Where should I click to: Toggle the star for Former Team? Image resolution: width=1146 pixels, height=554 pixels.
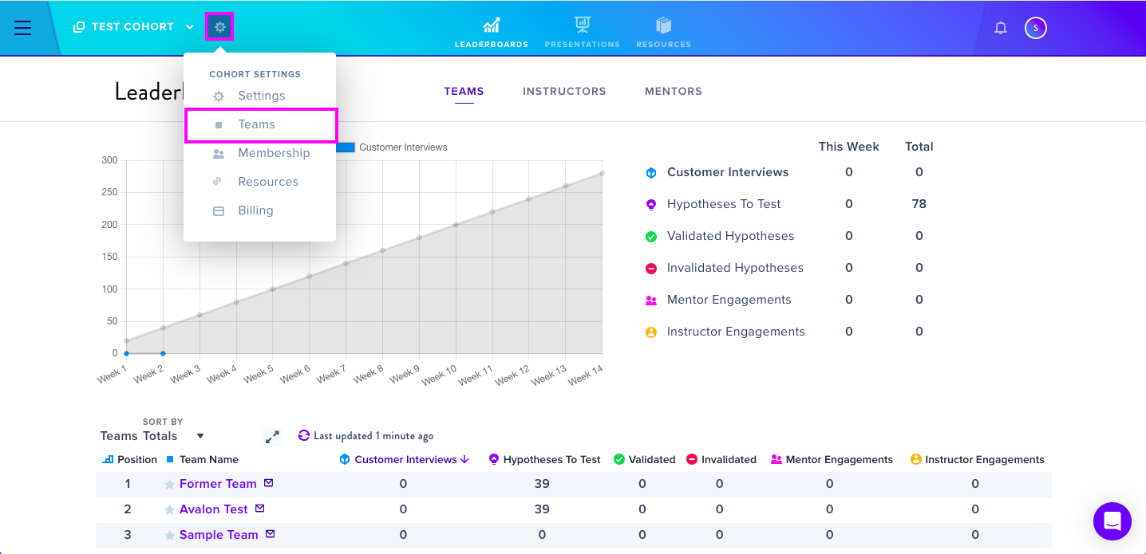tap(169, 484)
